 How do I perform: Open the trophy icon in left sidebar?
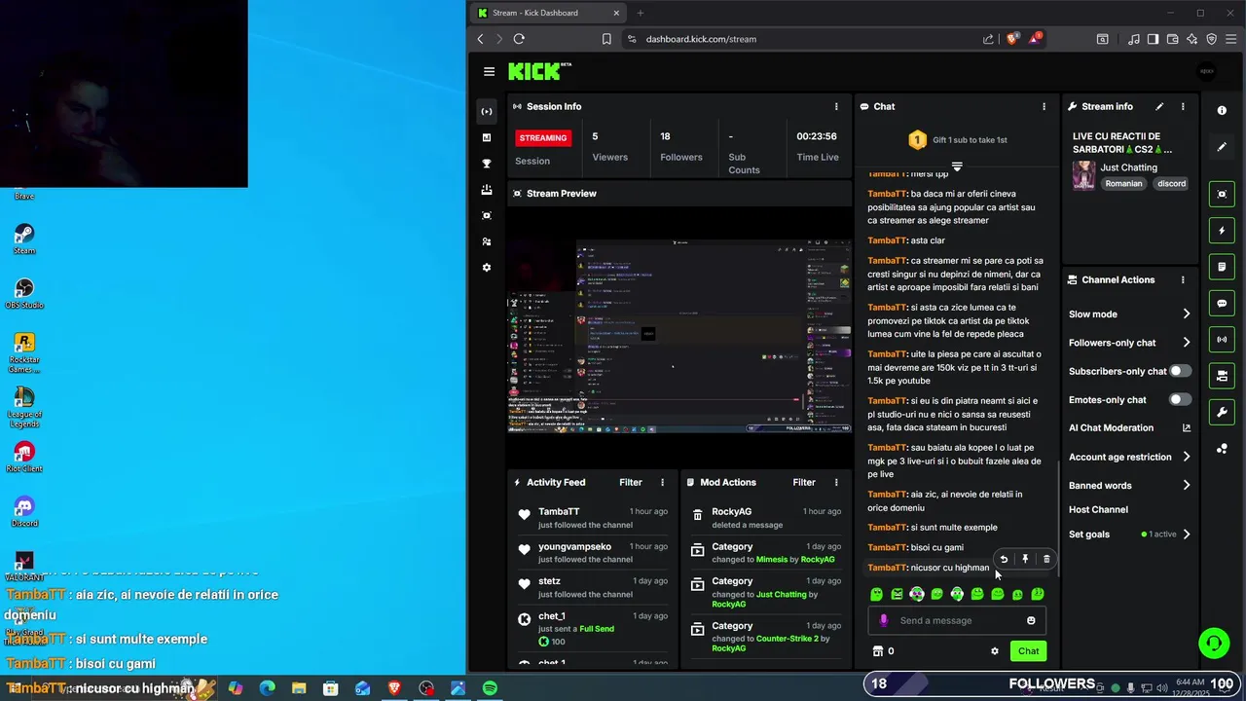point(487,164)
